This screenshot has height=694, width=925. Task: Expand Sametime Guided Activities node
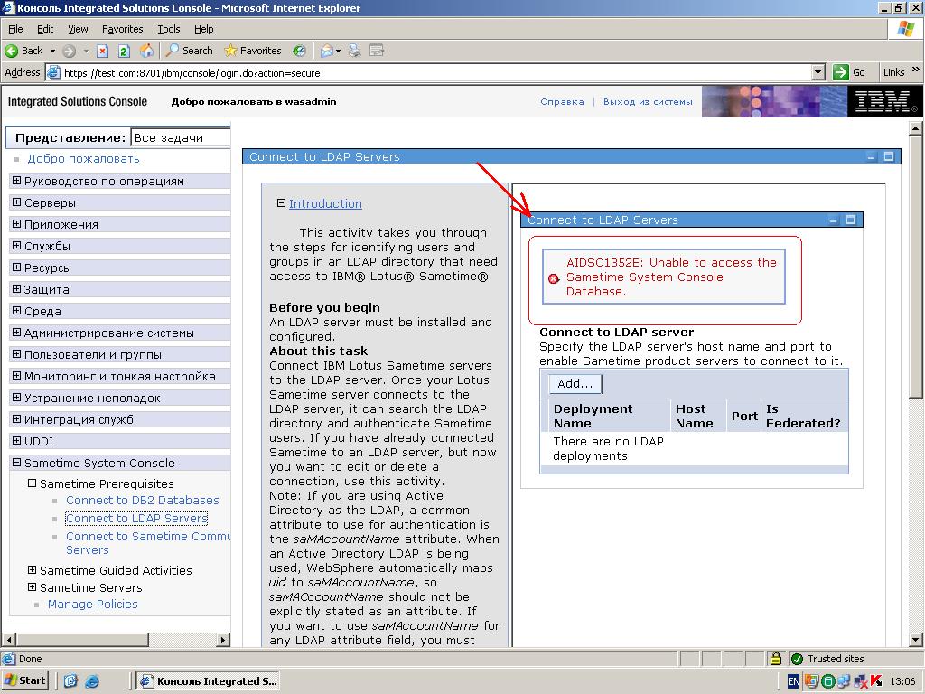tap(33, 570)
